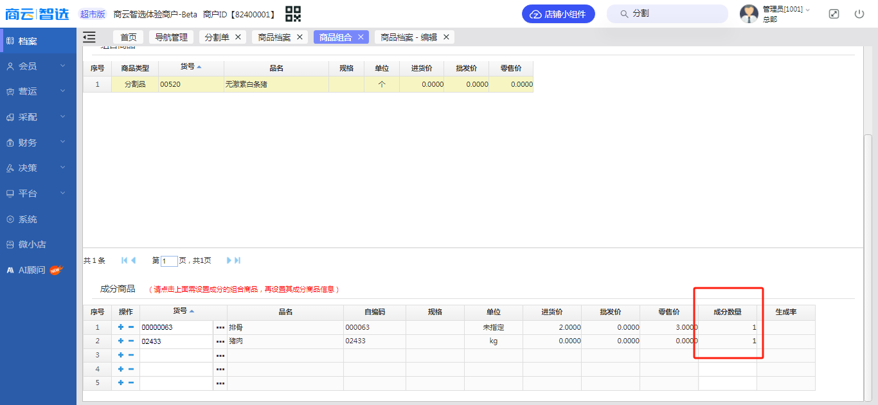Click the 猪肉 component name cell
878x405 pixels.
(x=285, y=341)
